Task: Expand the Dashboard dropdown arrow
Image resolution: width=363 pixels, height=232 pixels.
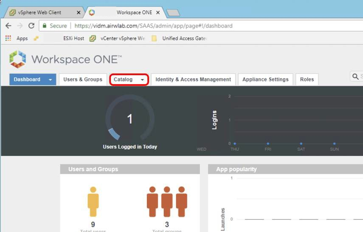Action: 51,79
